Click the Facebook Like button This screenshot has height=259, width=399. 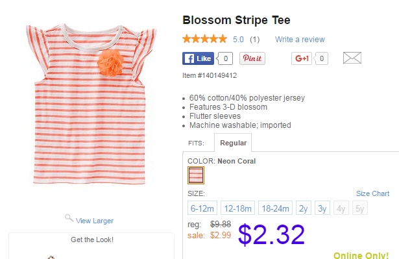pyautogui.click(x=198, y=58)
